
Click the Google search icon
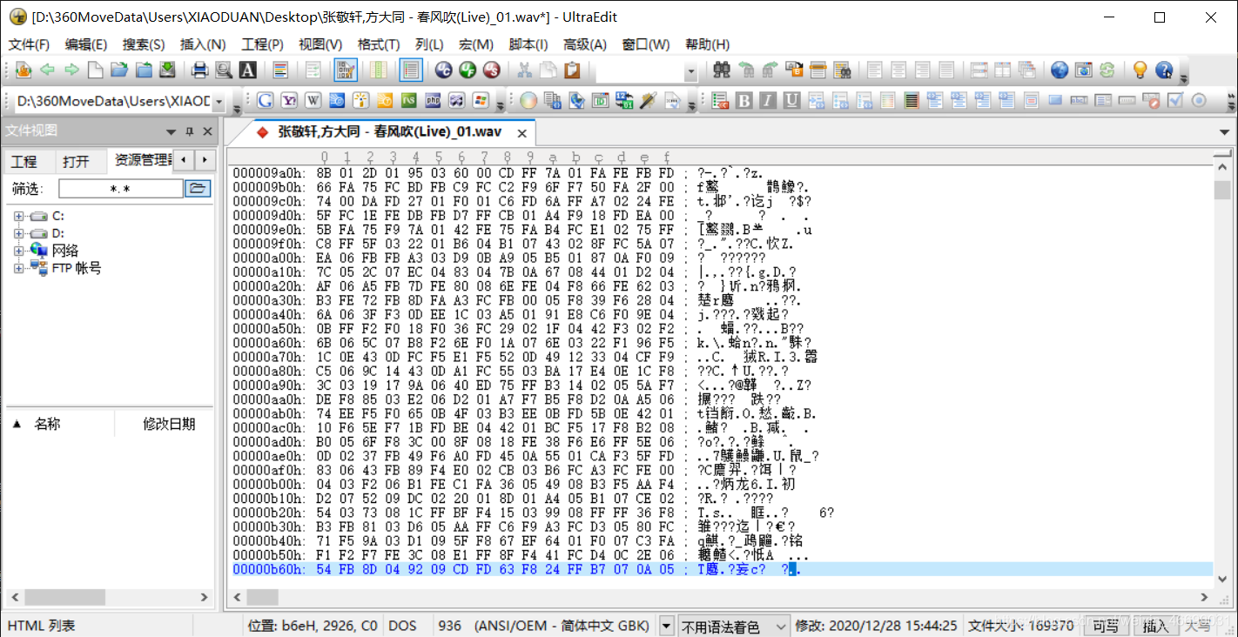265,101
